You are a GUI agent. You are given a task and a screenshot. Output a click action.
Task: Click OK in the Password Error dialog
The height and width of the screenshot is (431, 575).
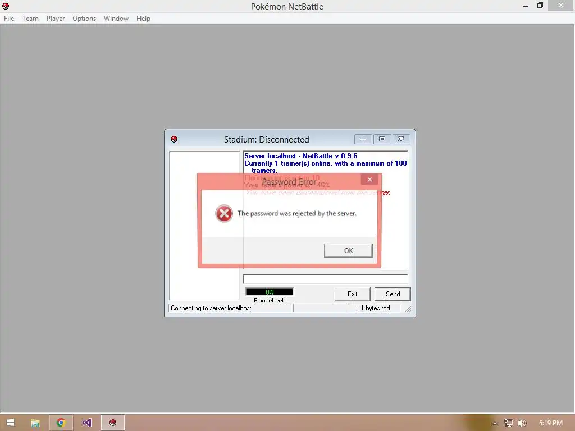(348, 251)
